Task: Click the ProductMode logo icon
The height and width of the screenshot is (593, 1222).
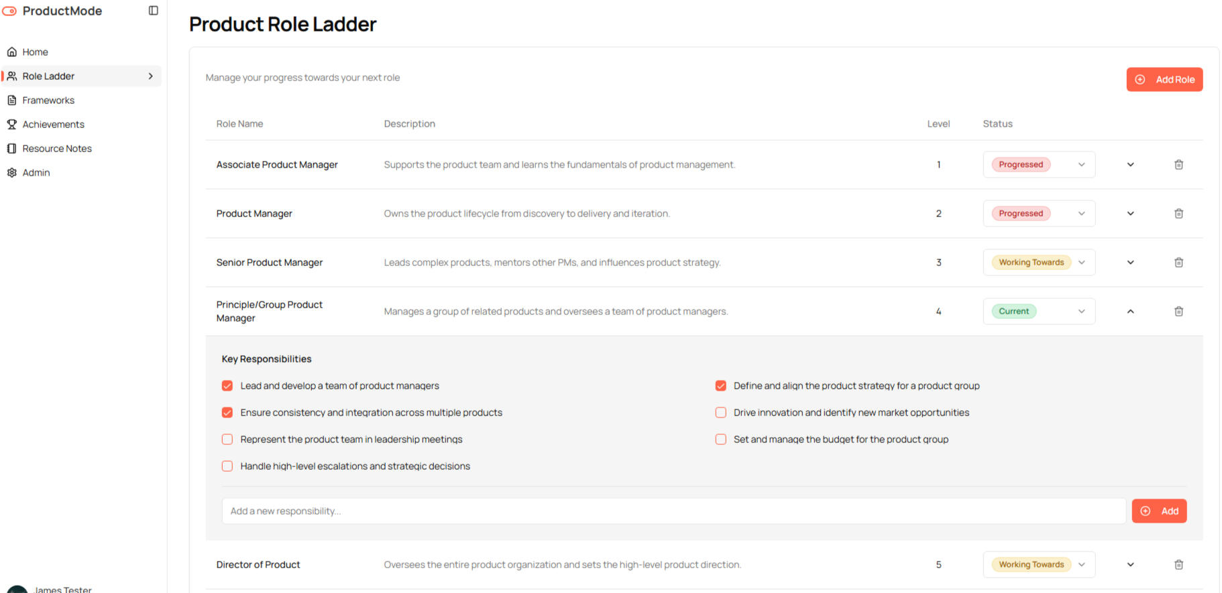Action: click(9, 11)
